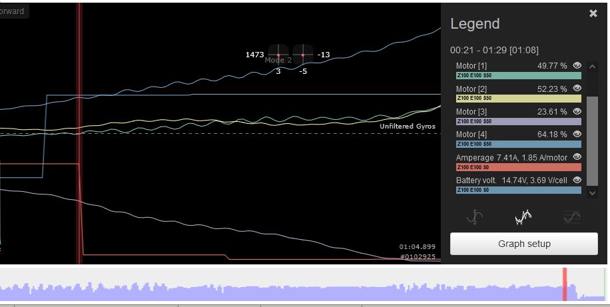Click the 01:04.899 timestamp
The width and height of the screenshot is (610, 307).
click(x=417, y=246)
